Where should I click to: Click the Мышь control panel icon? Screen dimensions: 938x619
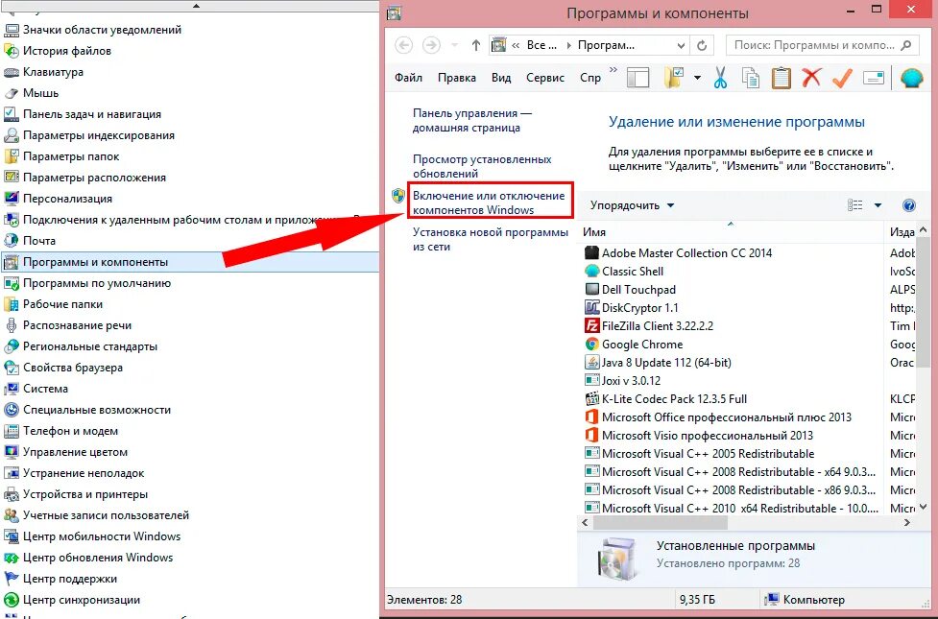12,93
